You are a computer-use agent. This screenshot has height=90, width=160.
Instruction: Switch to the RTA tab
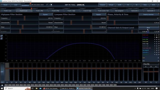[x=153, y=5]
